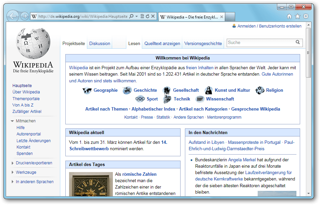Click the Technik locomotive icon

(167, 99)
